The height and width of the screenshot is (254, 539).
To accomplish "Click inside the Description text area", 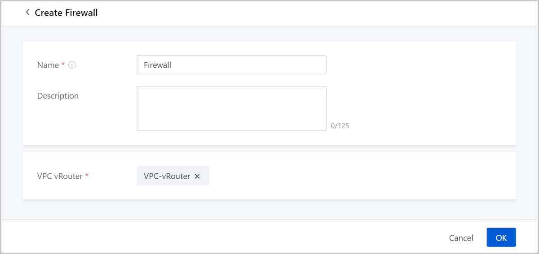I will point(231,108).
